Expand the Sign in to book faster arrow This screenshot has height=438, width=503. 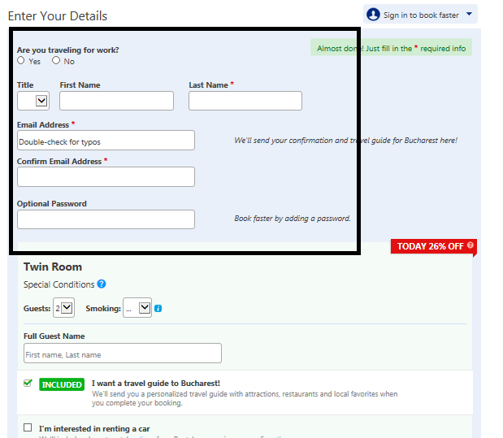click(x=469, y=14)
